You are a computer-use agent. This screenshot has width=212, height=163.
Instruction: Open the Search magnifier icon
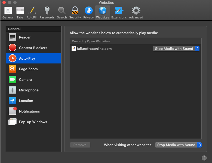pyautogui.click(x=62, y=11)
